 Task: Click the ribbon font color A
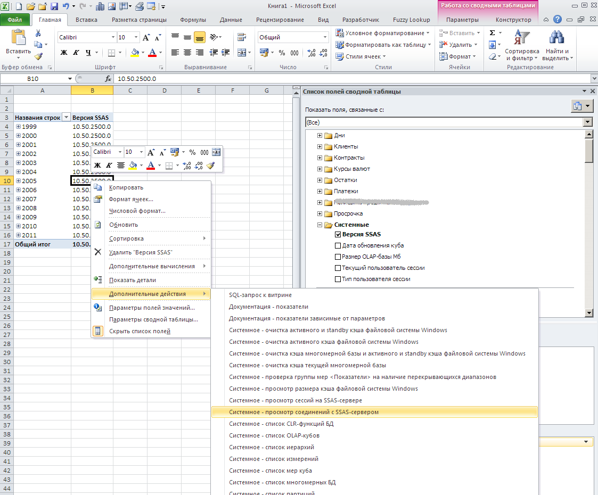coord(152,53)
